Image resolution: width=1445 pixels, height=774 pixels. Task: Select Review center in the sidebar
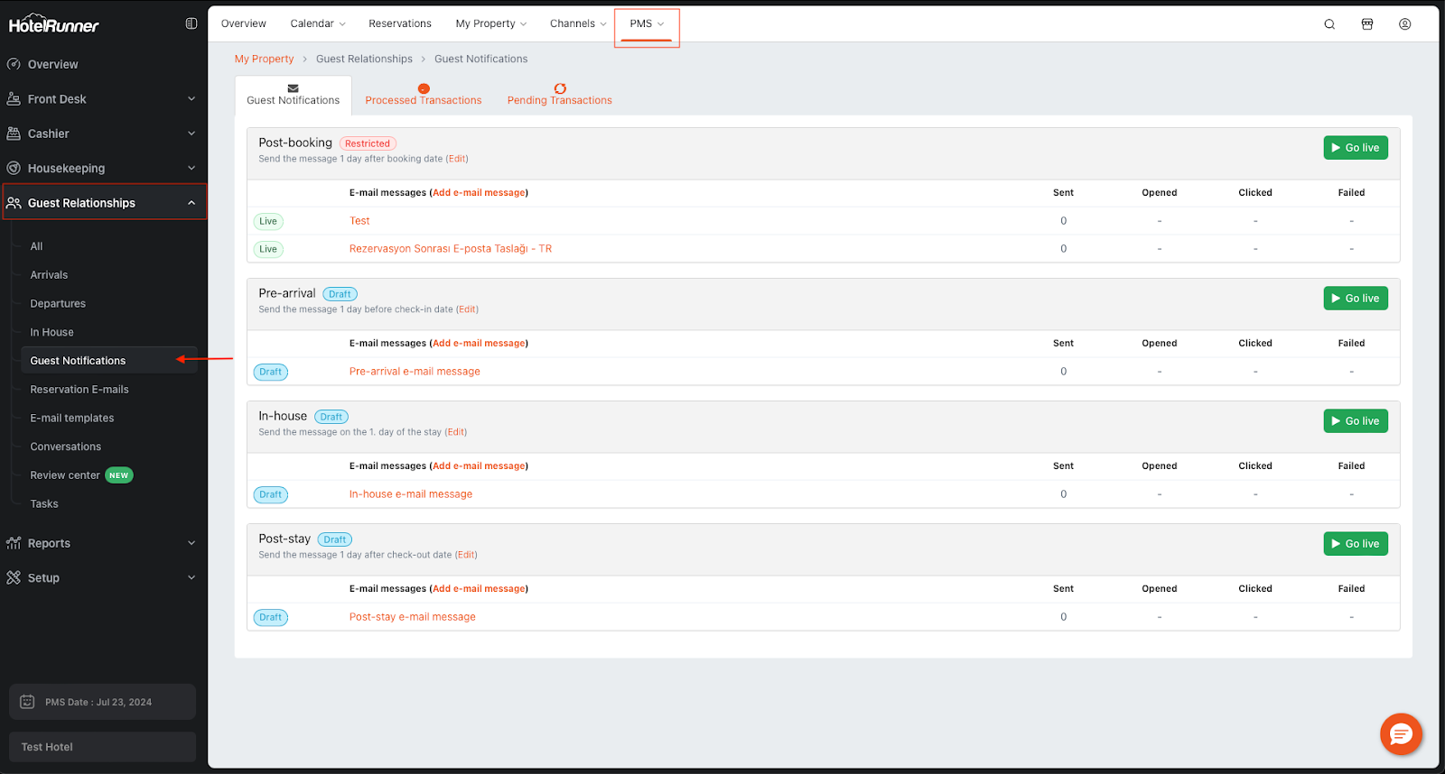coord(65,475)
